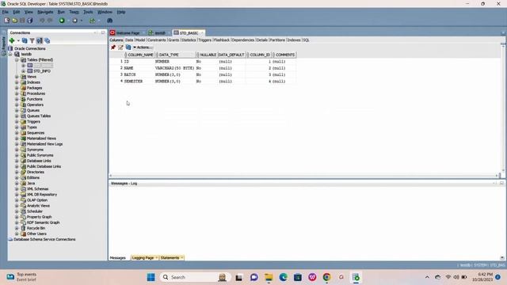Open the View menu
Viewport: 507px width, 285px height.
pyautogui.click(x=29, y=12)
